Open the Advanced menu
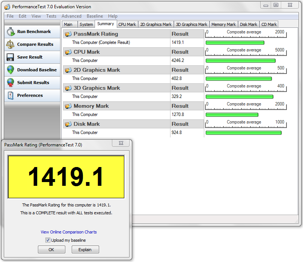 (71, 16)
